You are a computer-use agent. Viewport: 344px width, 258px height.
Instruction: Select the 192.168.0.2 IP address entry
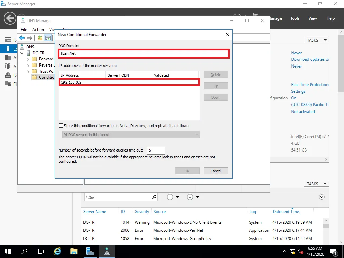pos(129,82)
